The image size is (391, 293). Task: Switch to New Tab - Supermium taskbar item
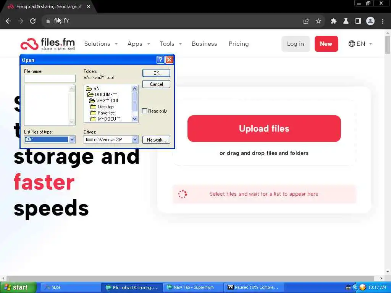coord(193,287)
